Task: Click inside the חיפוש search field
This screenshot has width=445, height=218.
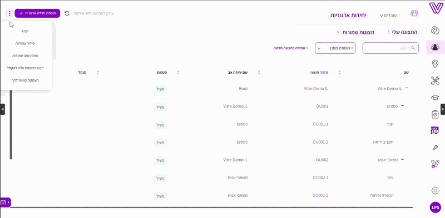Action: [x=390, y=48]
